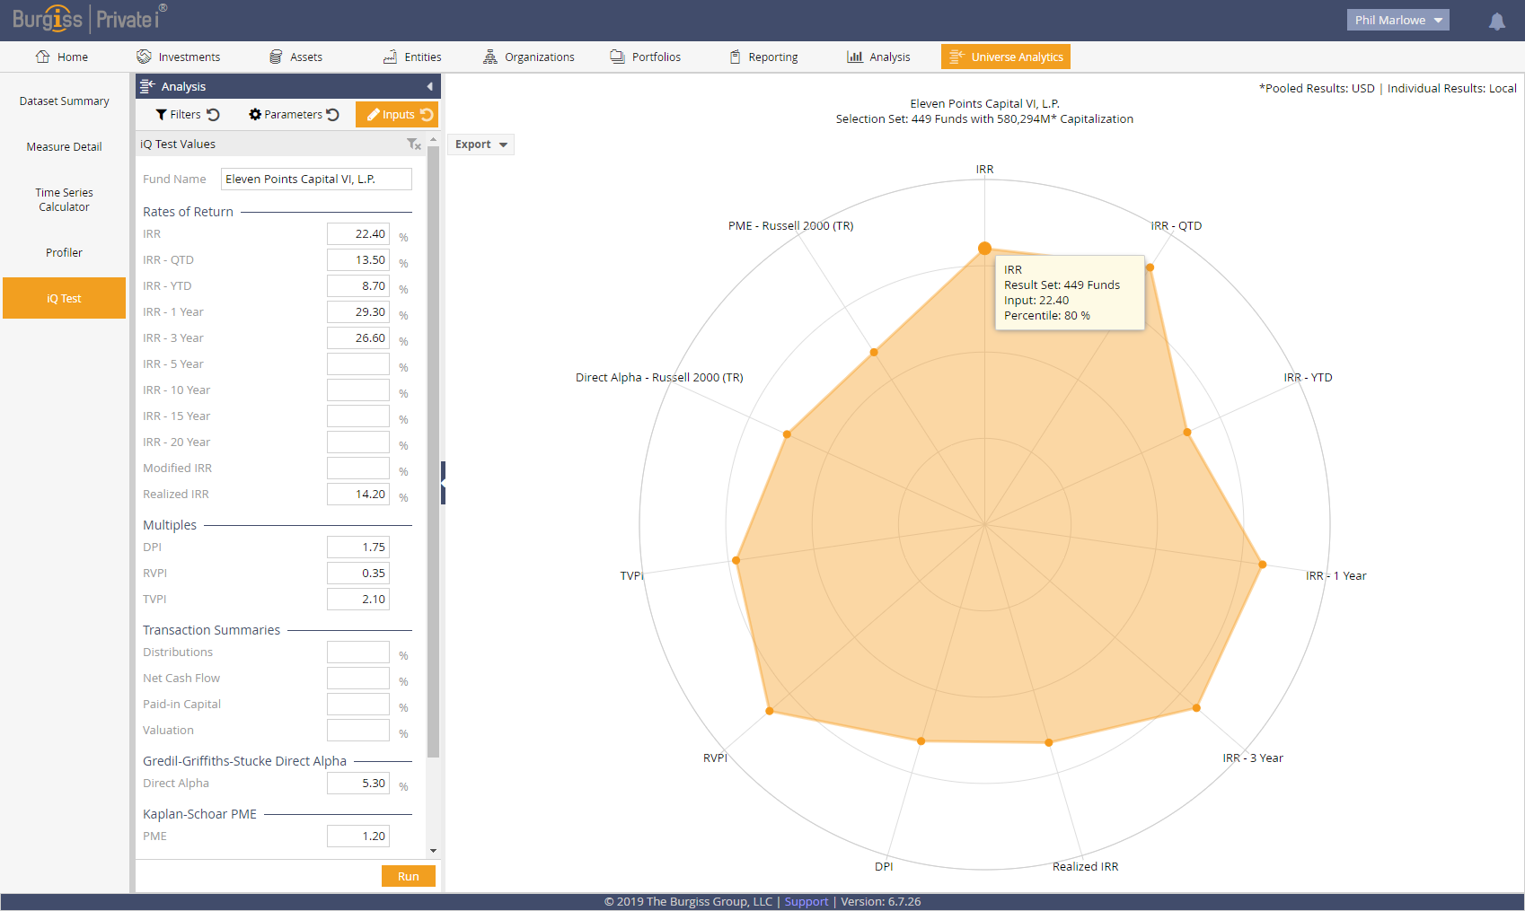Collapse the Analysis panel with arrow

click(x=429, y=87)
